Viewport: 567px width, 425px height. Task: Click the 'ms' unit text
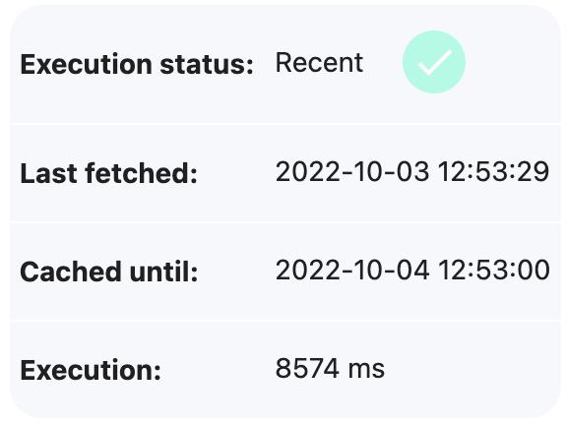[x=366, y=370]
